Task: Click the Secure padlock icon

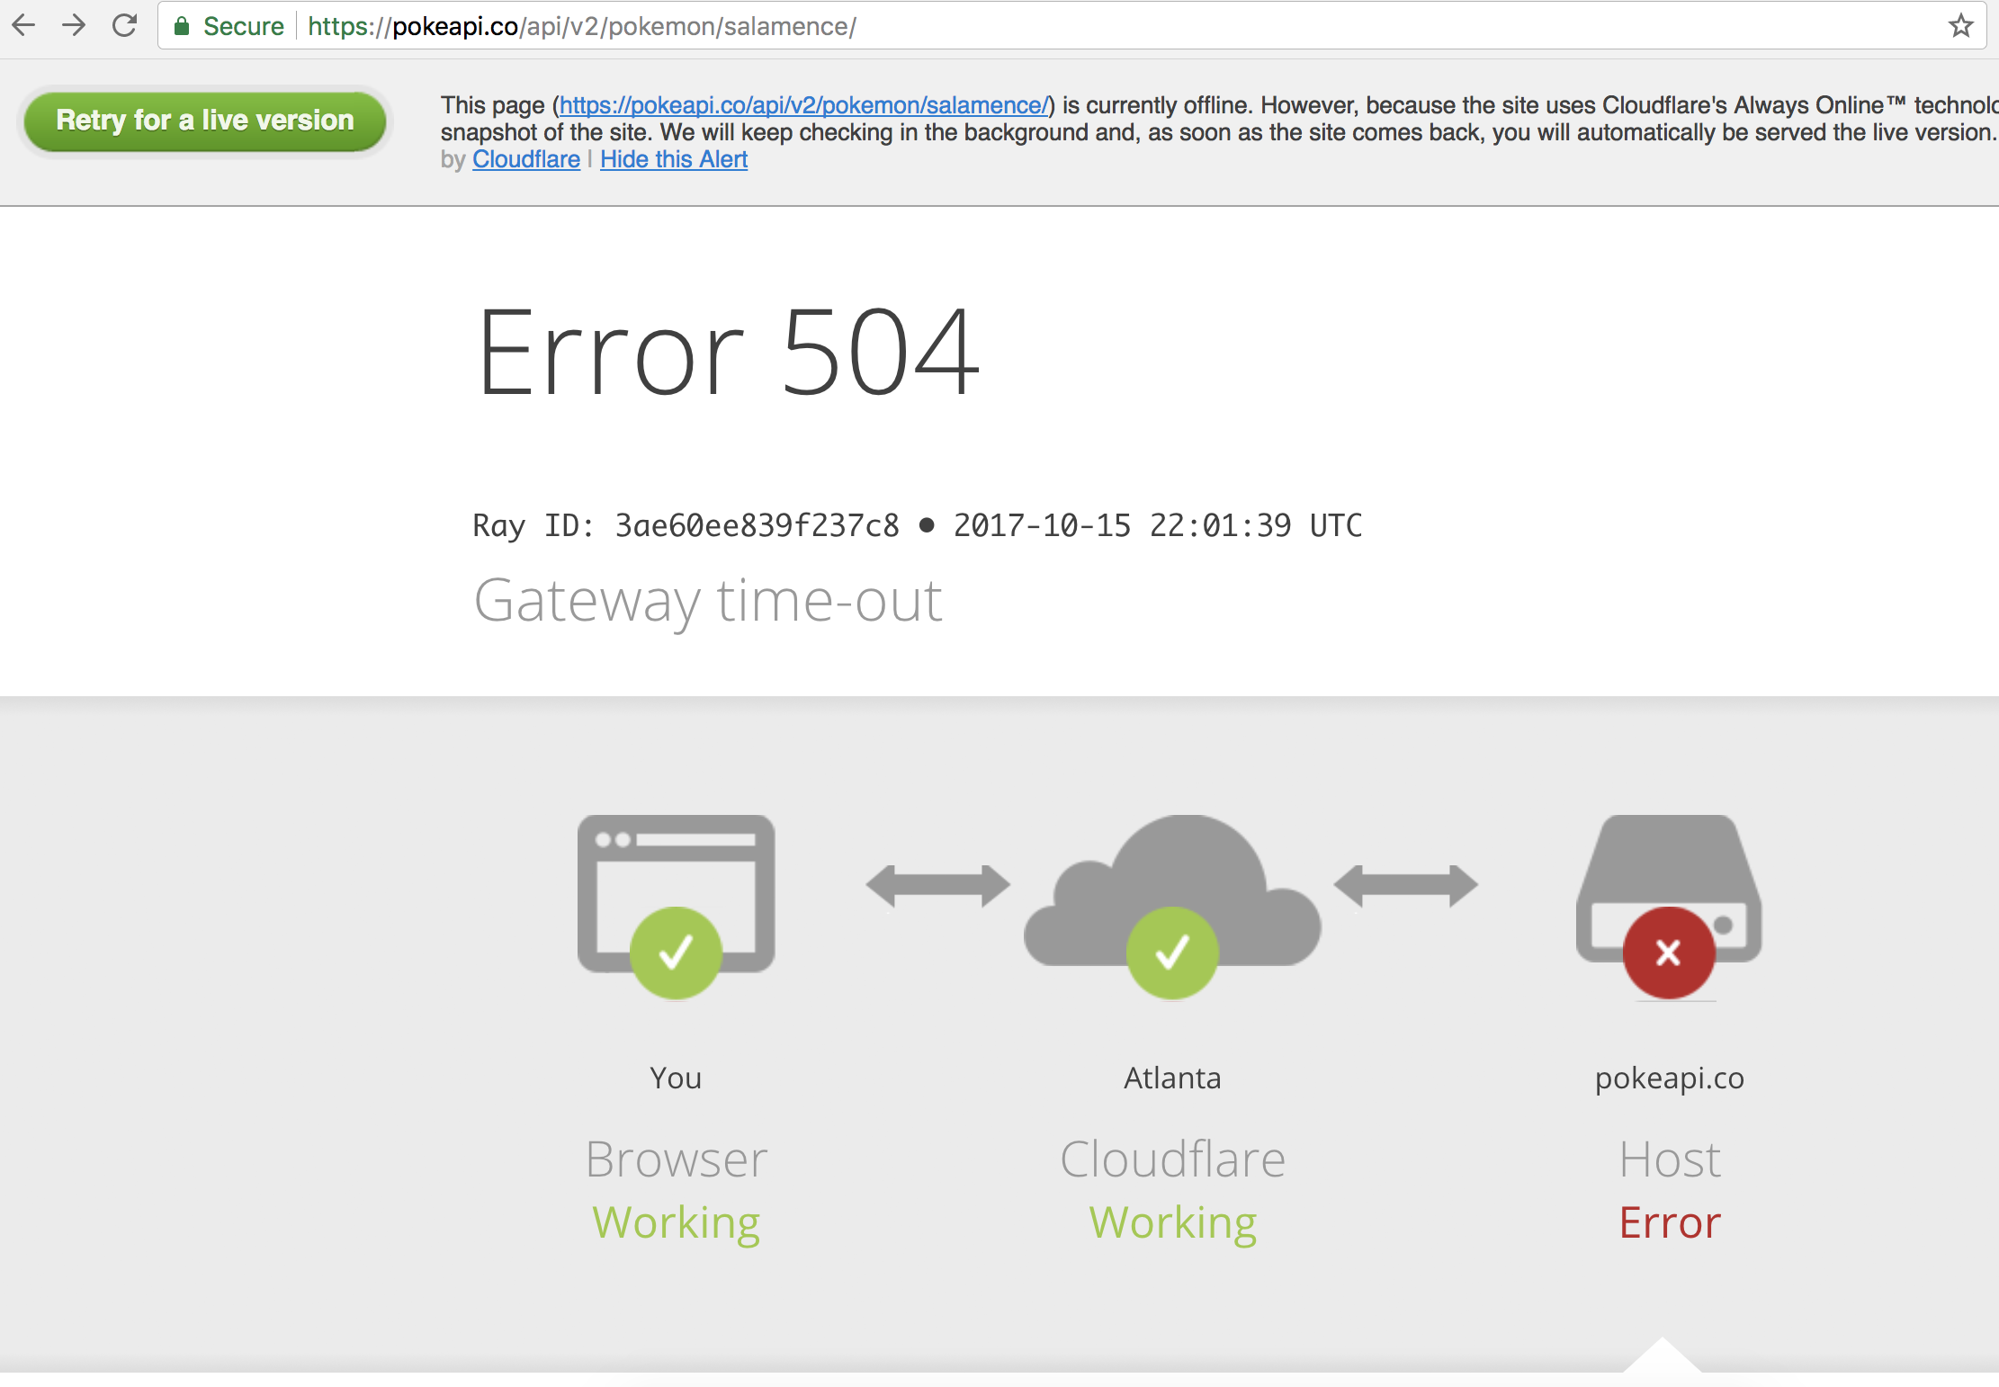Action: (x=181, y=25)
